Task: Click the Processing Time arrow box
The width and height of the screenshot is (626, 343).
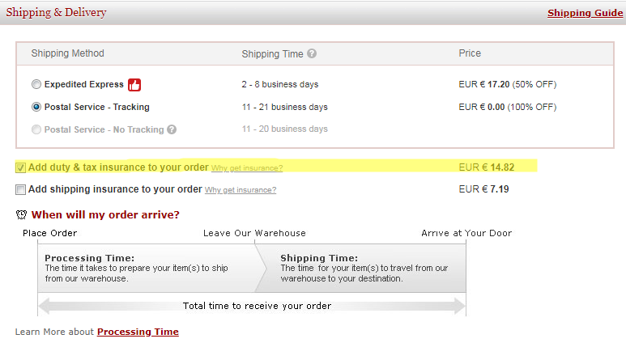Action: 146,268
